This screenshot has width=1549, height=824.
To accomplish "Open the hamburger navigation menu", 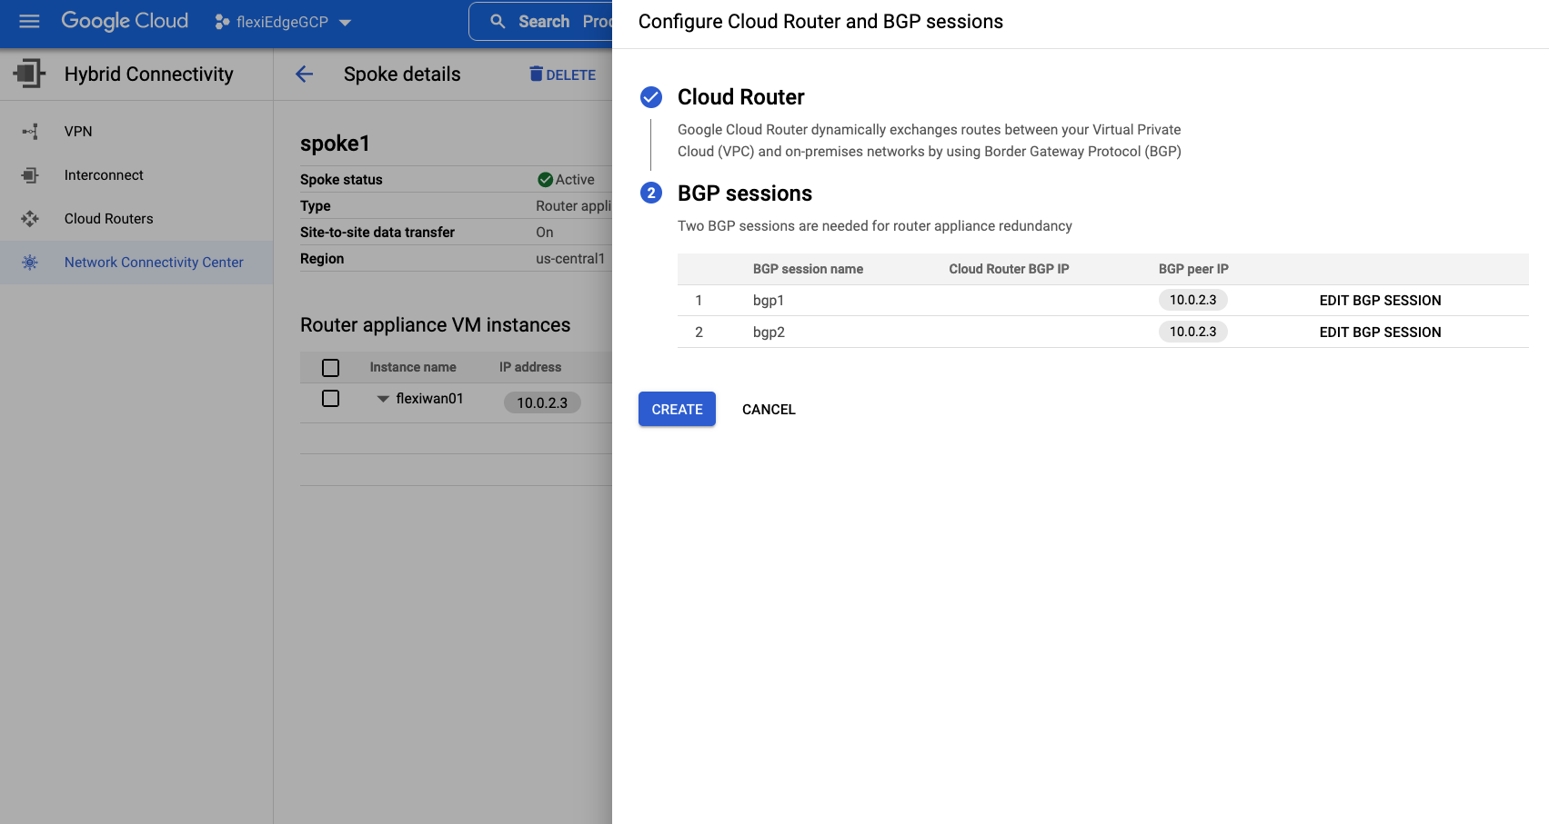I will pyautogui.click(x=29, y=21).
